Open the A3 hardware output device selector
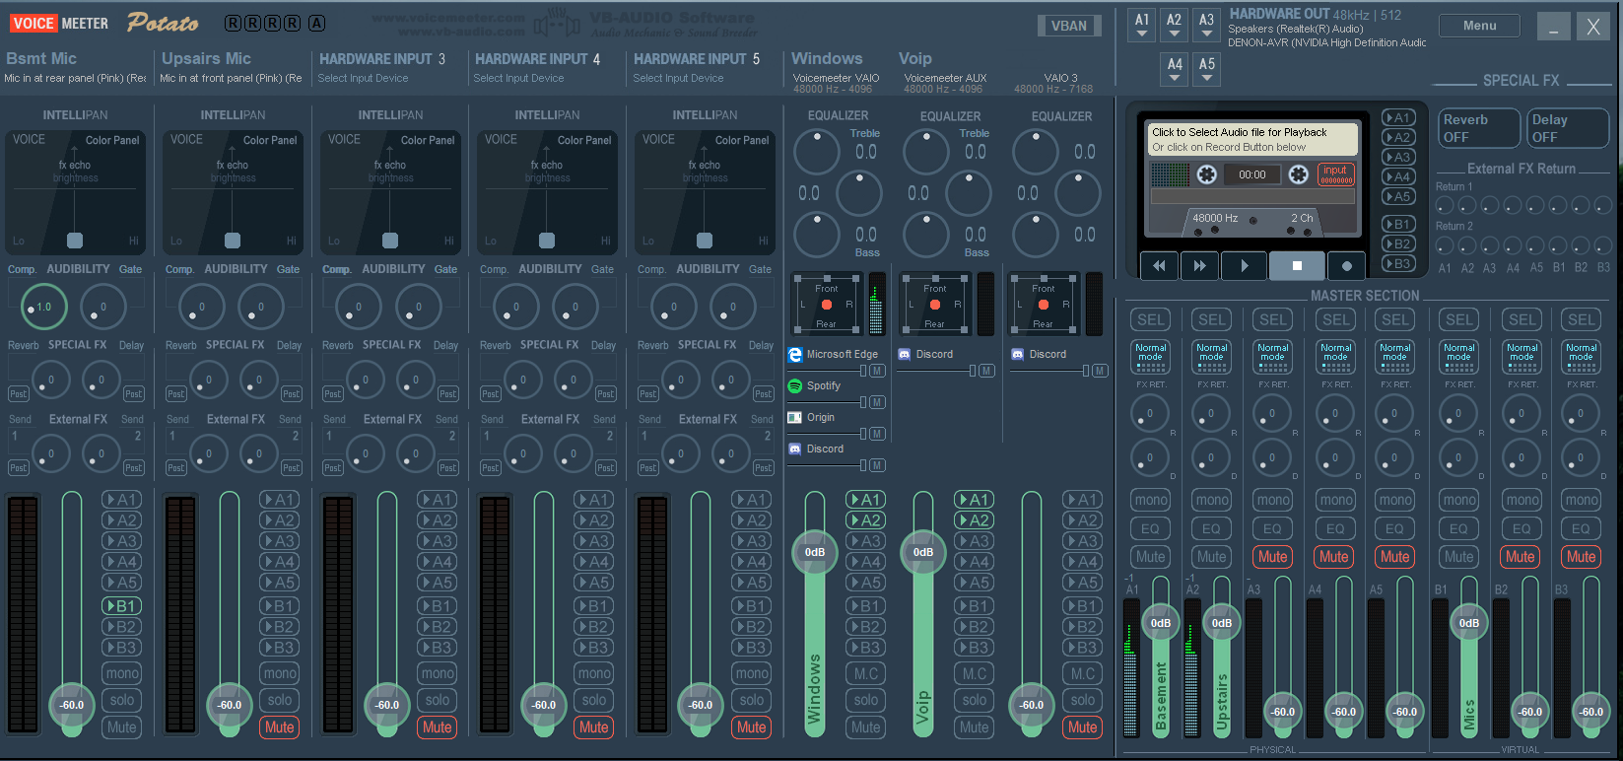 [x=1206, y=25]
